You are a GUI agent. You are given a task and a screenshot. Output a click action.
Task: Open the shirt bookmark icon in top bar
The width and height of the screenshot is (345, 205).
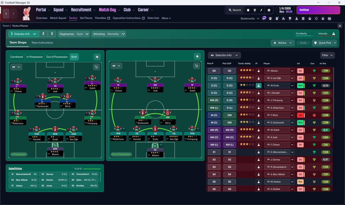coord(270,19)
